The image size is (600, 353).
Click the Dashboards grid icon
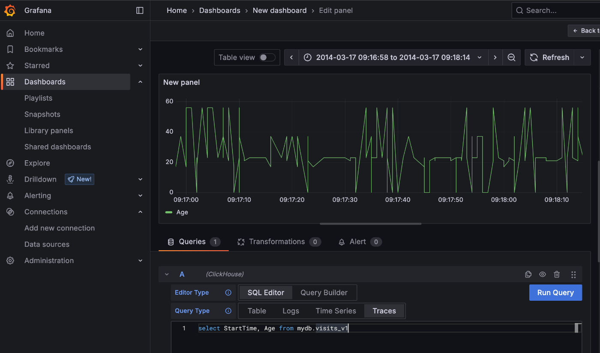[x=10, y=82]
